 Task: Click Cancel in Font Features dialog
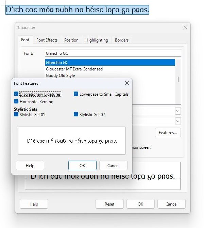[113, 165]
